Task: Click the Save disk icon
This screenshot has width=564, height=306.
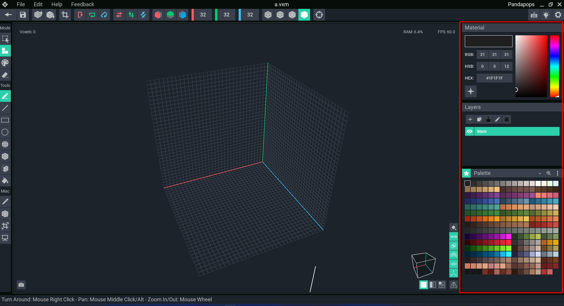Action: pos(23,15)
